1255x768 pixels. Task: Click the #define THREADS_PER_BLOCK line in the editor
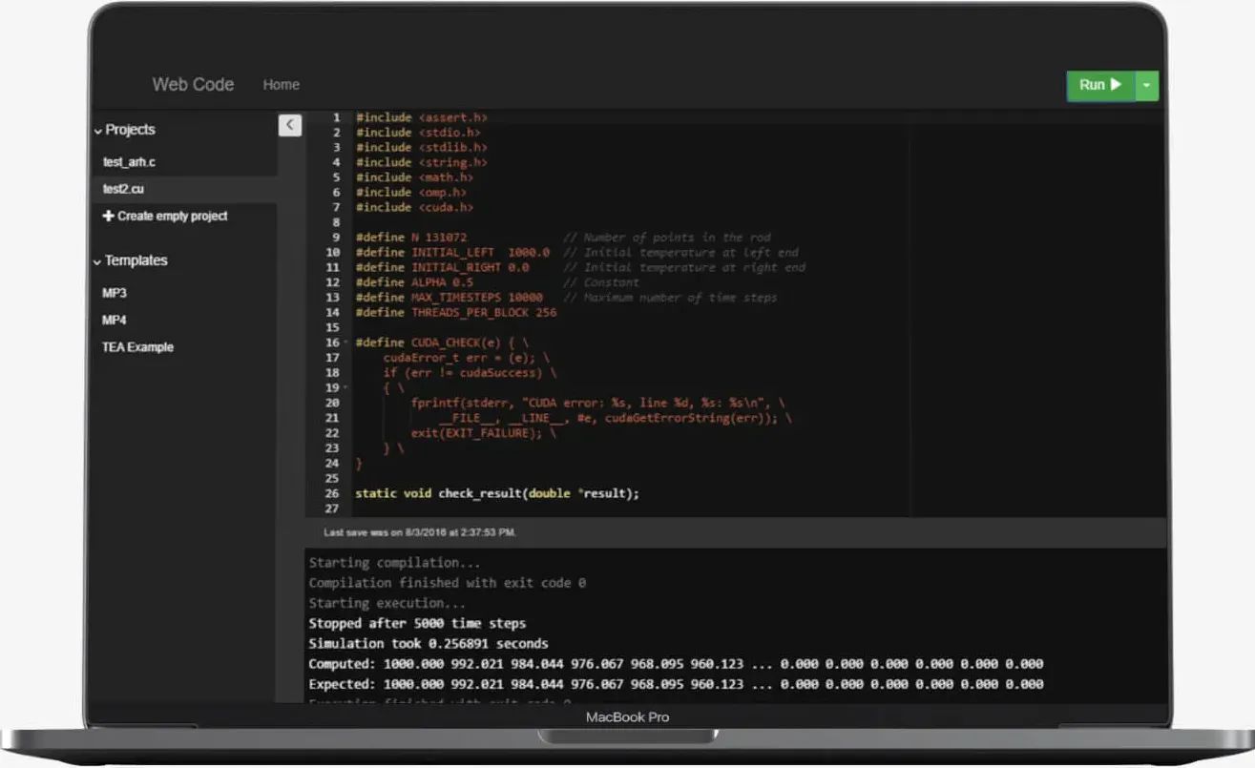[x=455, y=312]
